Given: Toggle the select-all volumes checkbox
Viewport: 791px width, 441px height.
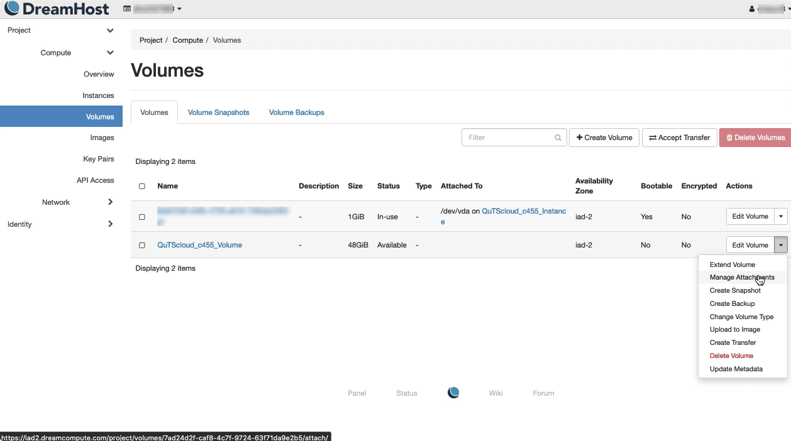Looking at the screenshot, I should coord(142,187).
